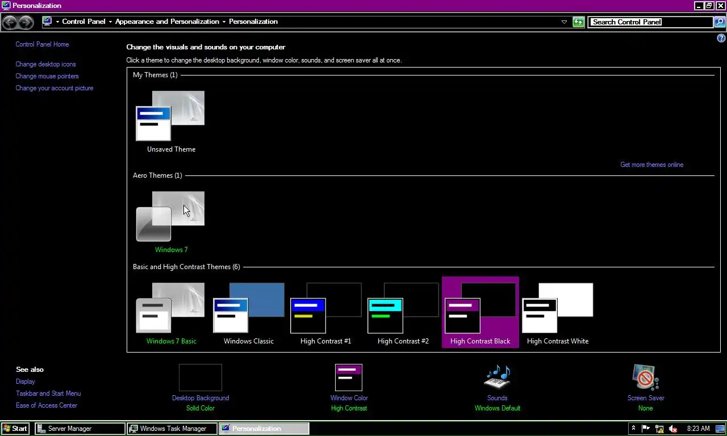Image resolution: width=727 pixels, height=436 pixels.
Task: Expand the address bar history dropdown
Action: 564,22
